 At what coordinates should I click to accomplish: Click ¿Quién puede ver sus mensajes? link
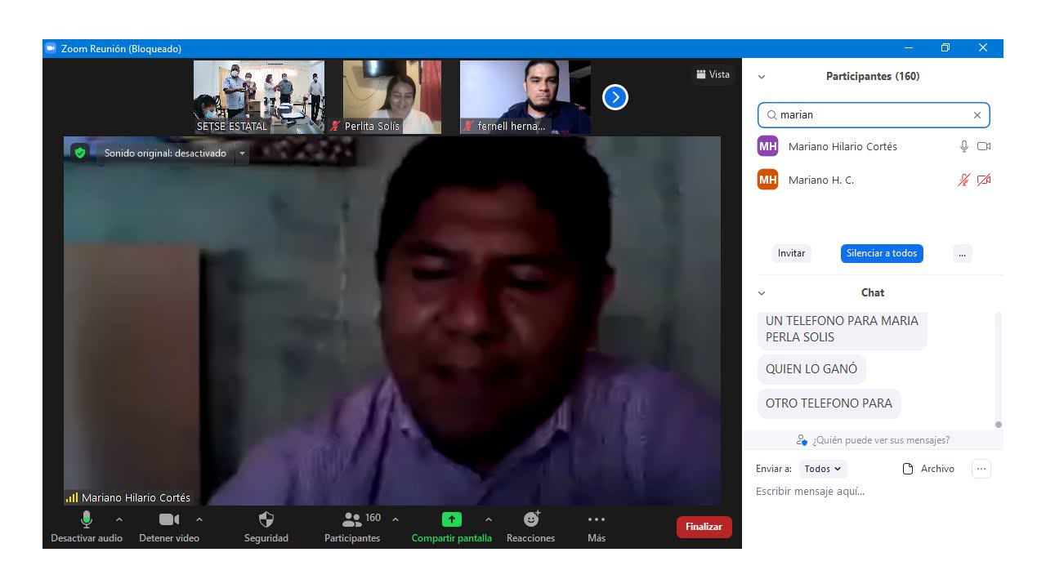[x=881, y=440]
